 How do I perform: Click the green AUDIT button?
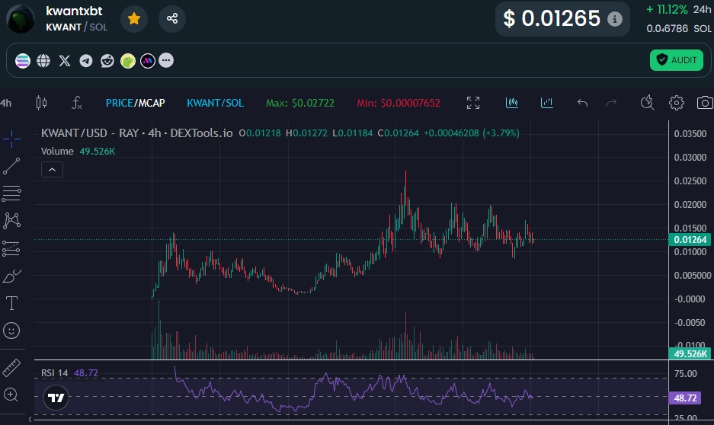point(676,60)
